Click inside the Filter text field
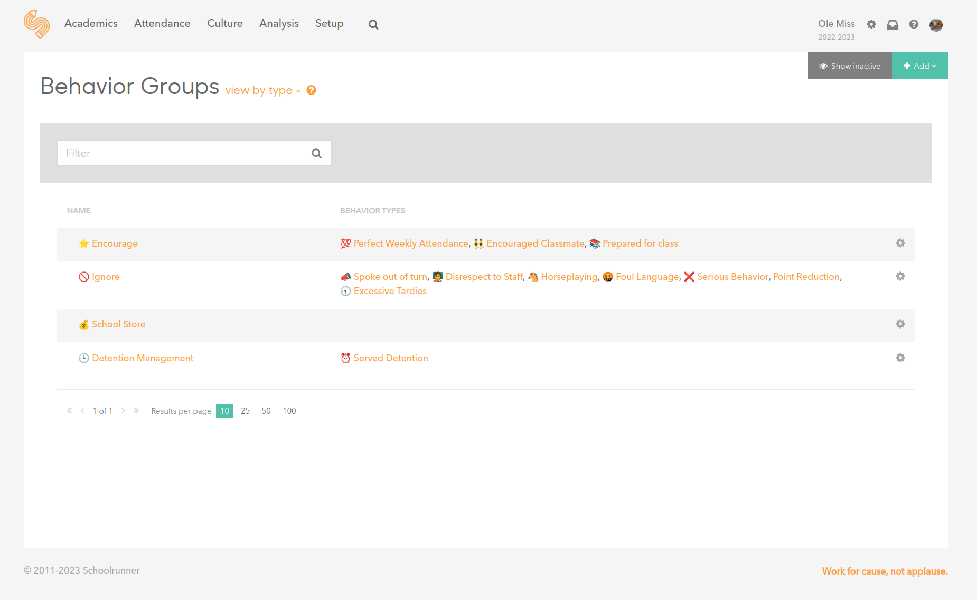 (182, 153)
